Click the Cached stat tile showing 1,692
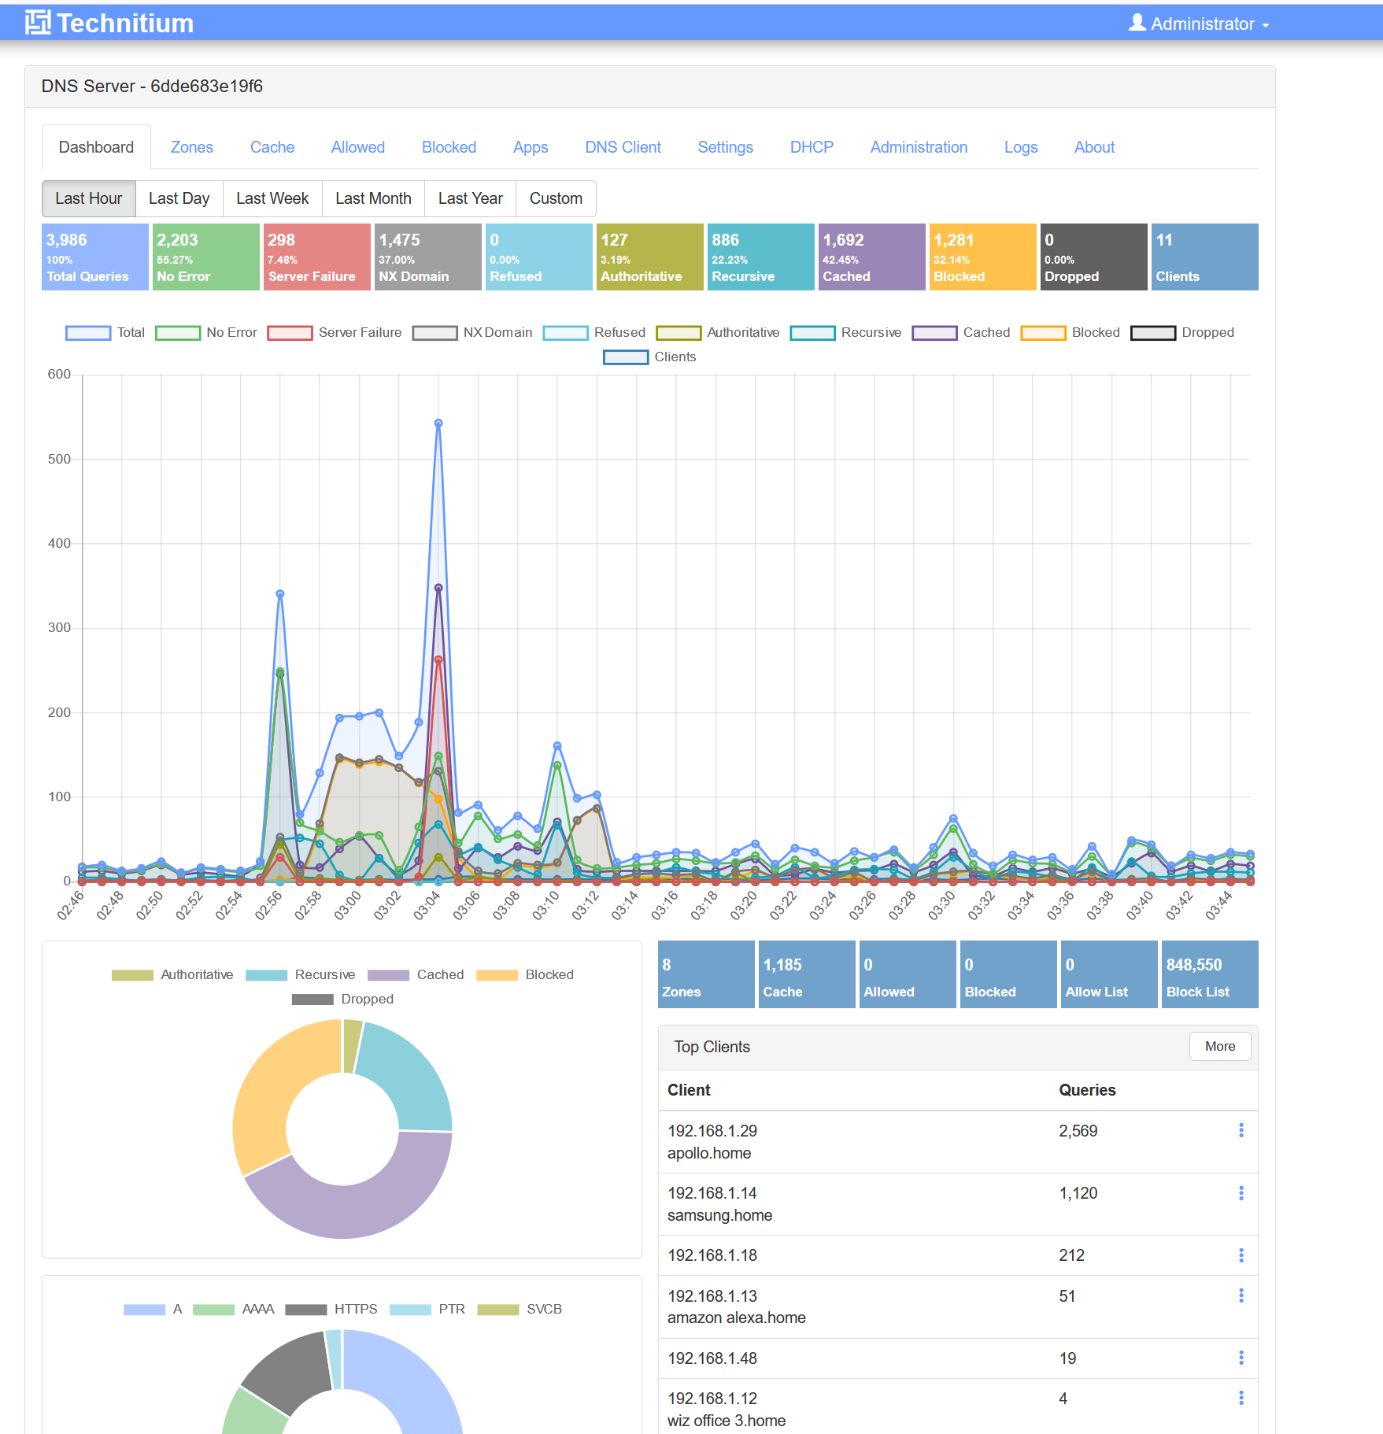Screen dimensions: 1383x1434 tap(872, 257)
